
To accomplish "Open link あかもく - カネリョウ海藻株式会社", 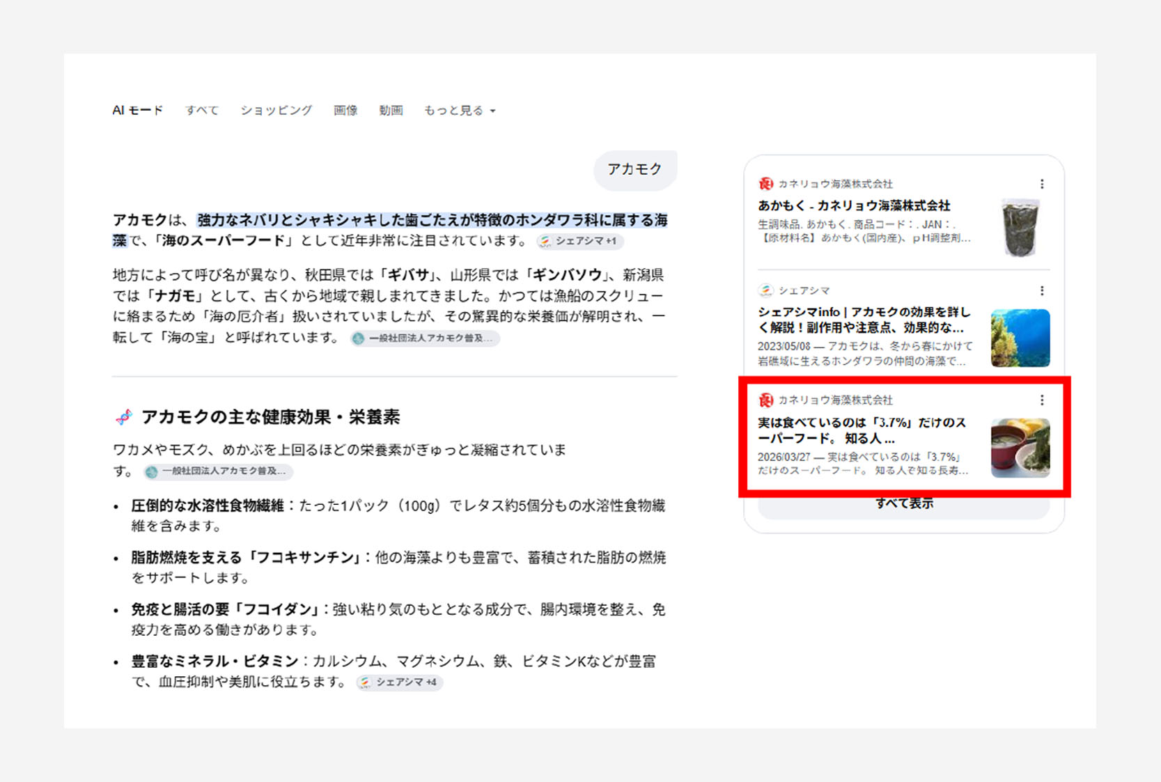I will tap(854, 205).
